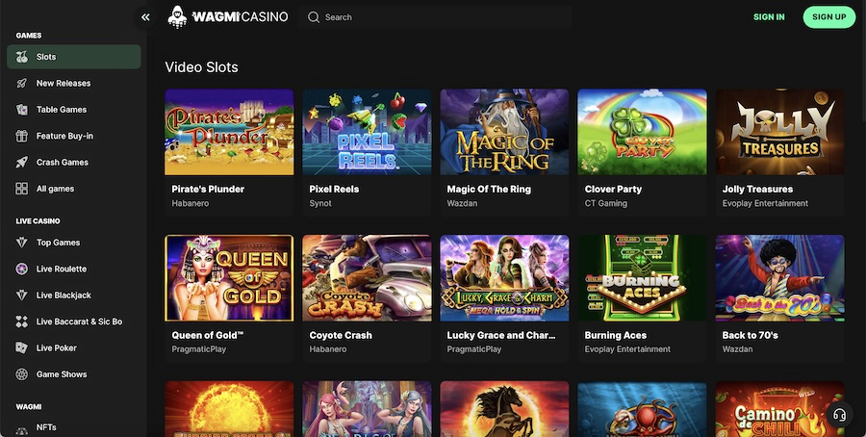Image resolution: width=866 pixels, height=437 pixels.
Task: Click the Pirate's Plunder title text
Action: [208, 189]
